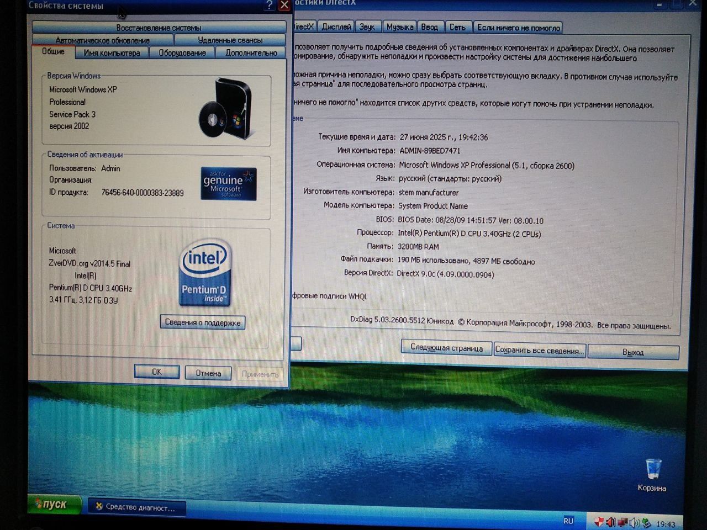Click the help question mark button in System Properties

pyautogui.click(x=269, y=5)
